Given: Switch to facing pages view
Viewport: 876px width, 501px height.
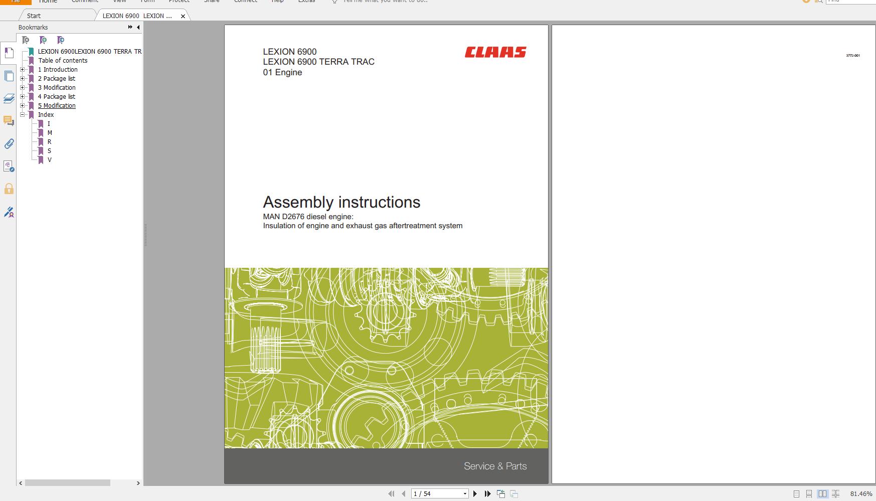Looking at the screenshot, I should (x=822, y=494).
